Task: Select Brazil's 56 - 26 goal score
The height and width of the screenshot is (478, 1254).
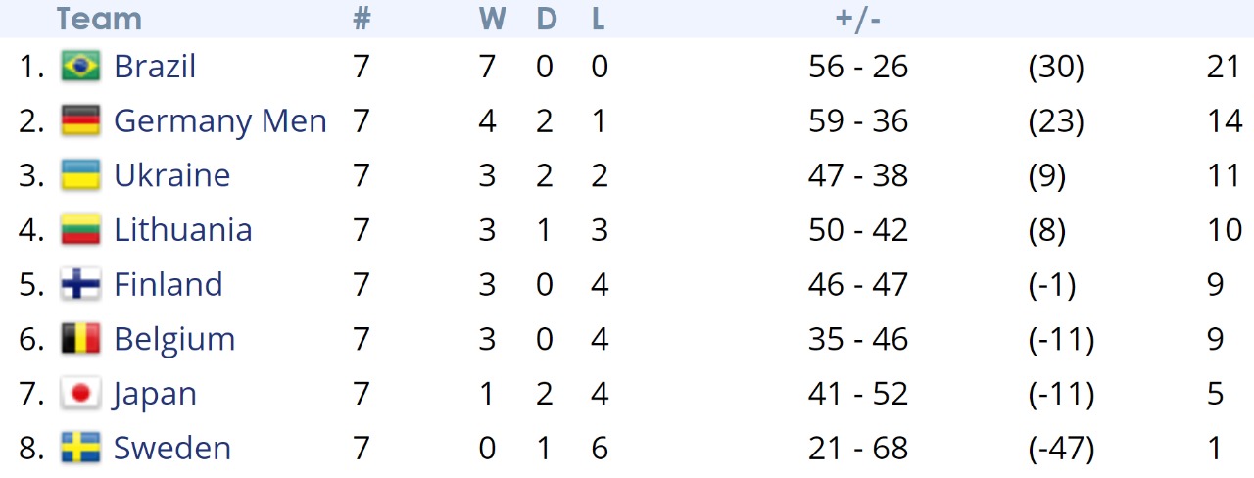Action: (x=858, y=67)
